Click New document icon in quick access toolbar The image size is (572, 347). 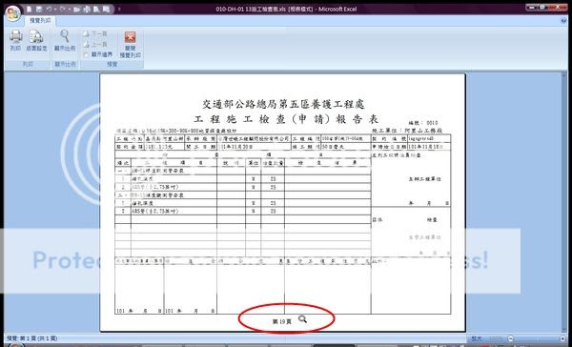coord(30,9)
